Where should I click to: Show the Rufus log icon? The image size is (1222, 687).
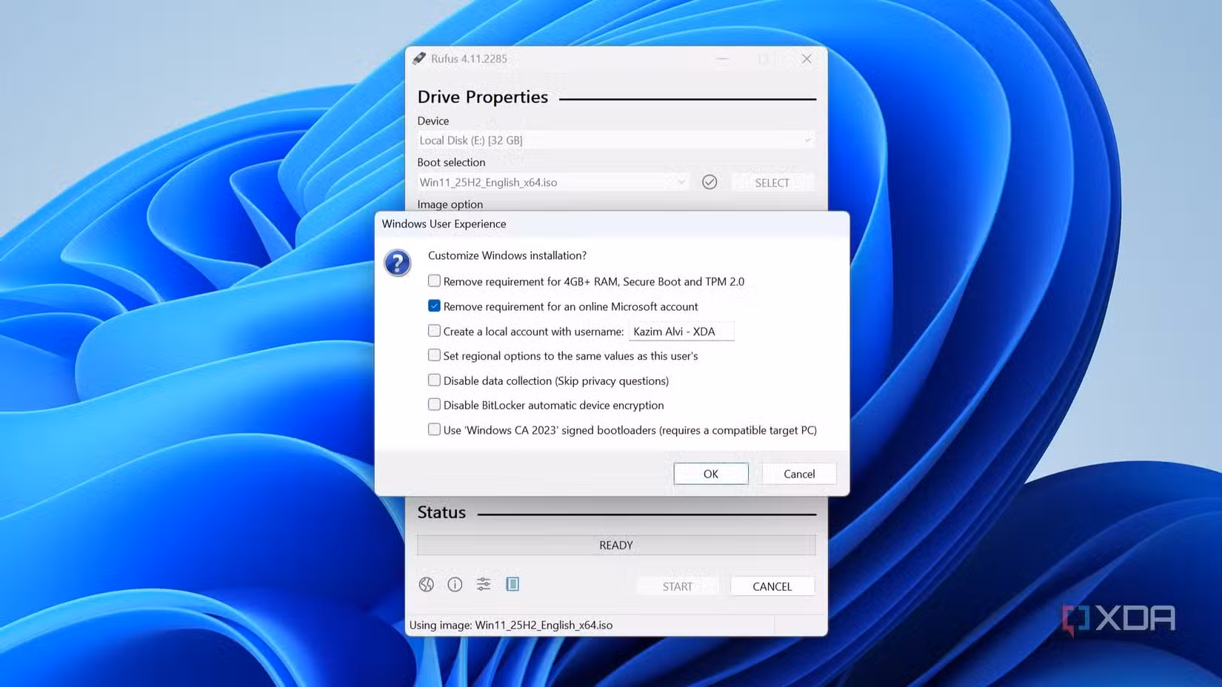coord(512,585)
